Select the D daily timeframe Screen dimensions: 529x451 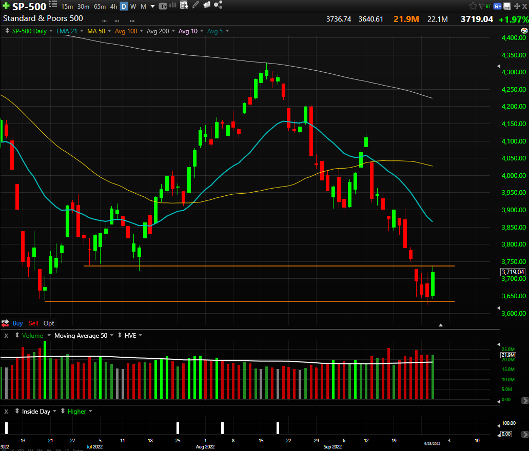(x=124, y=6)
